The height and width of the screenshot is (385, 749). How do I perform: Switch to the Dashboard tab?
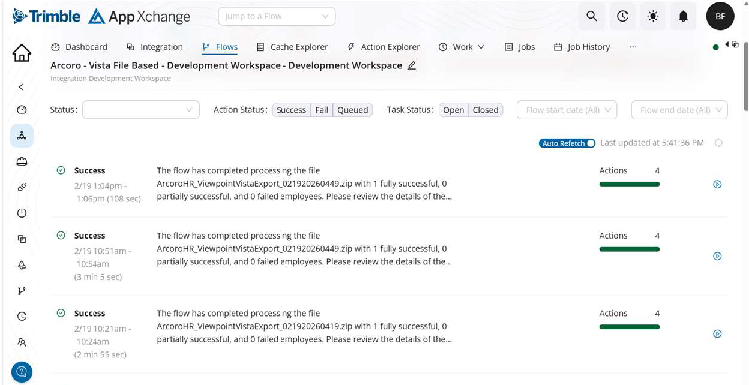click(79, 47)
